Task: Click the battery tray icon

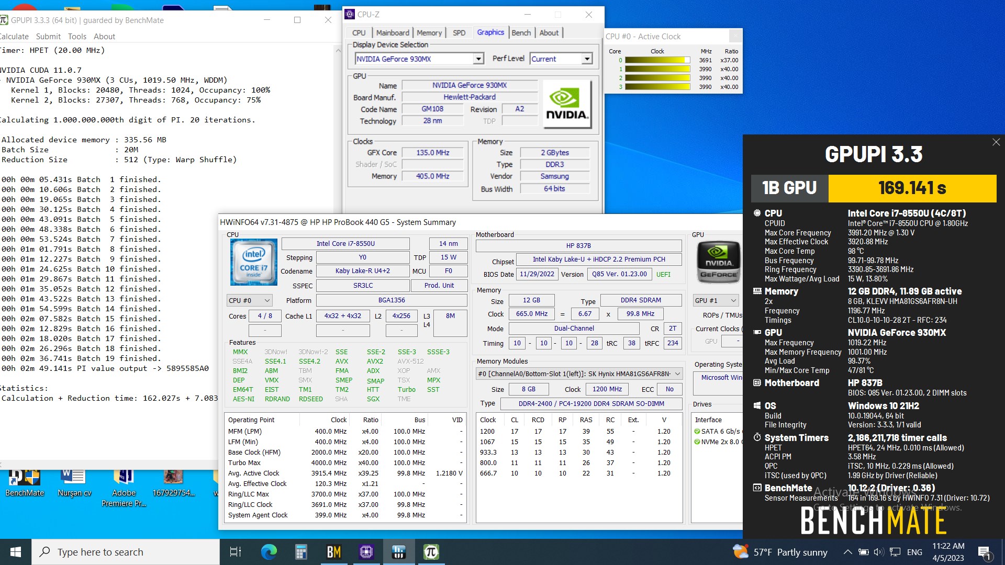Action: point(864,552)
